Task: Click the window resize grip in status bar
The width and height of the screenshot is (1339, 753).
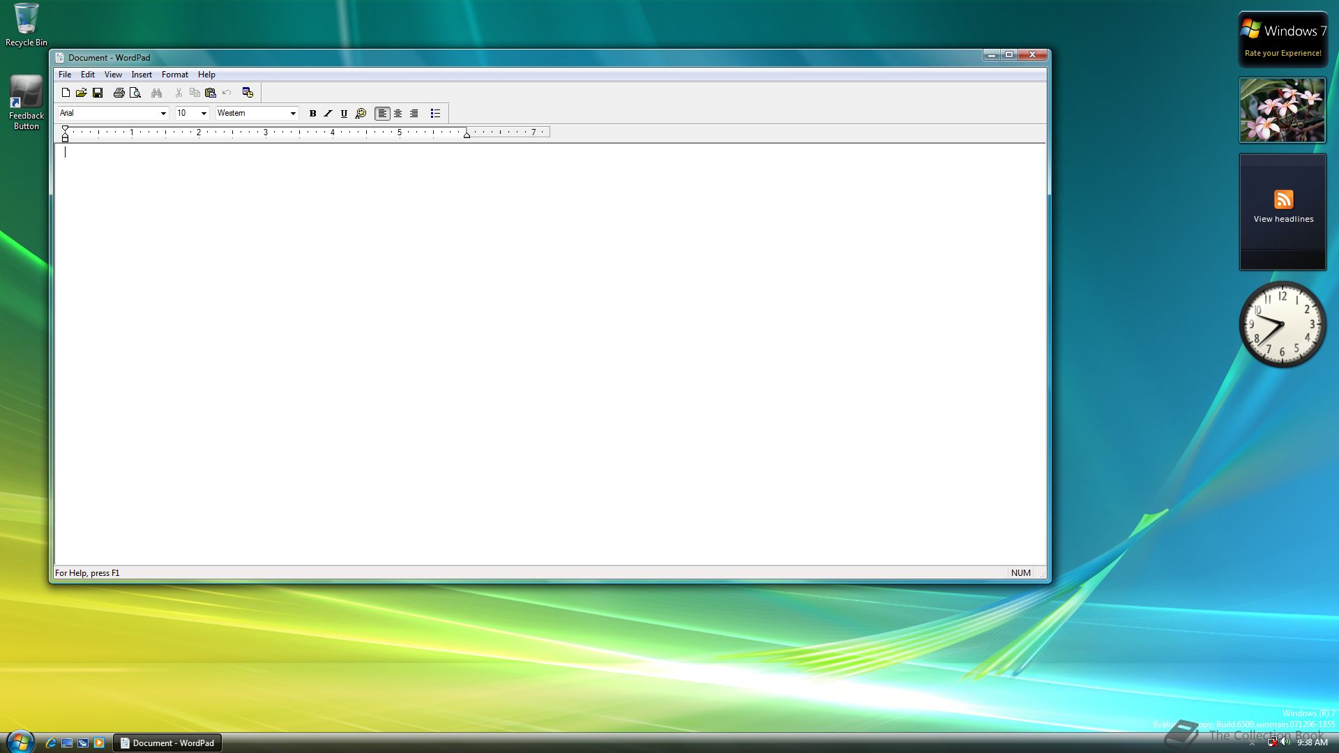Action: tap(1043, 574)
